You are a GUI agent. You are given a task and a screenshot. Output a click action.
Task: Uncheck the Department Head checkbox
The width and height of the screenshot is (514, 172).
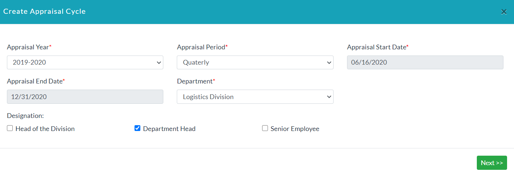click(x=137, y=128)
